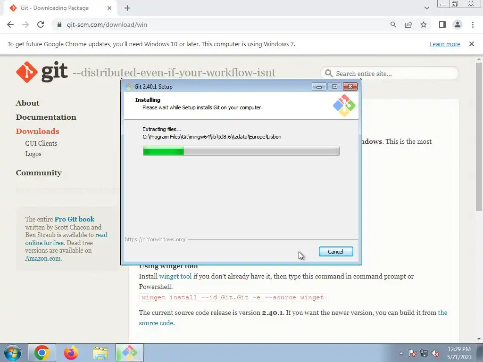483x362 pixels.
Task: Dismiss the Chrome update notification bar
Action: (471, 44)
